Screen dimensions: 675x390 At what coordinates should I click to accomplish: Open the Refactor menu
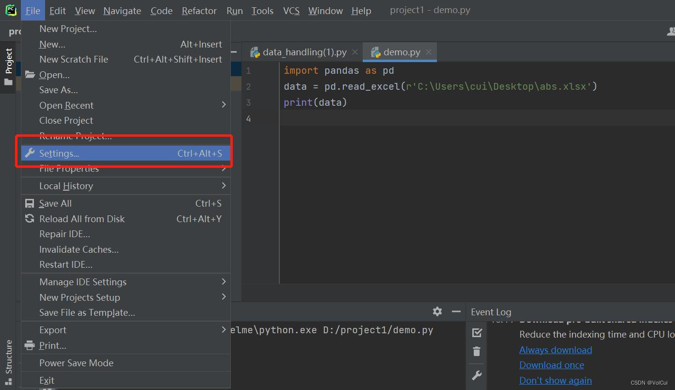pos(199,11)
